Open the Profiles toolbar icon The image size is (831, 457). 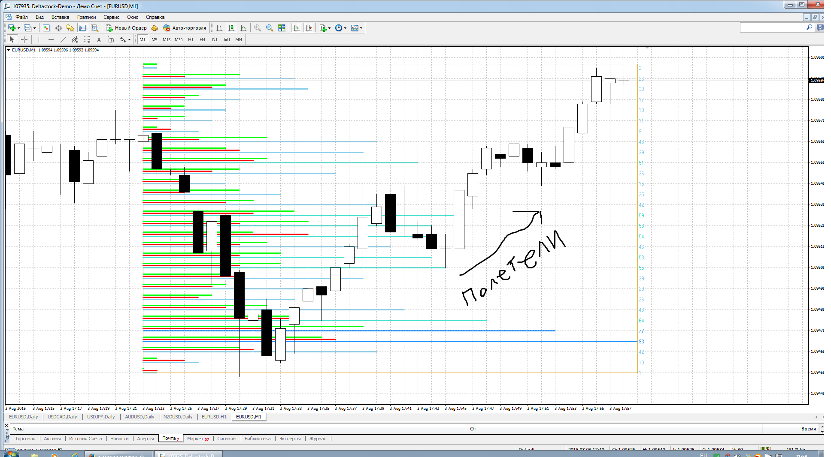(x=27, y=28)
